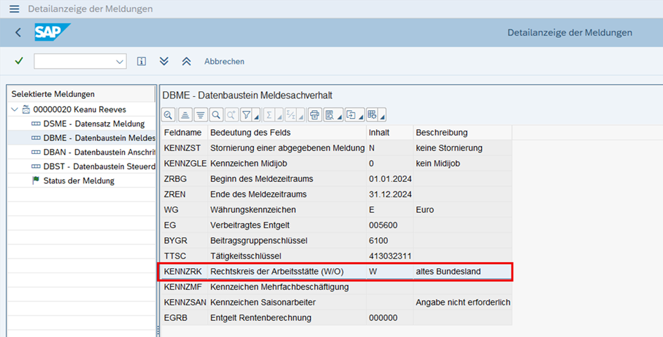
Task: Open the command field dropdown arrow
Action: tap(119, 62)
